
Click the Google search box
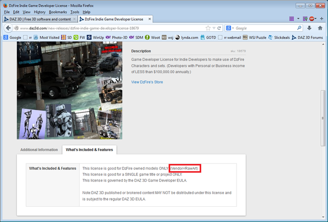coord(265,28)
